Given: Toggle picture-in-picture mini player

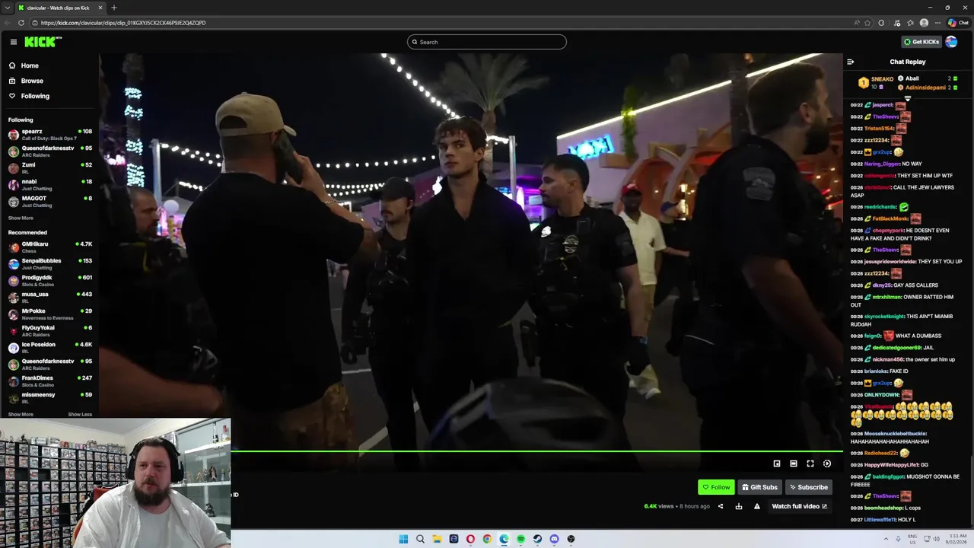Looking at the screenshot, I should click(x=777, y=464).
